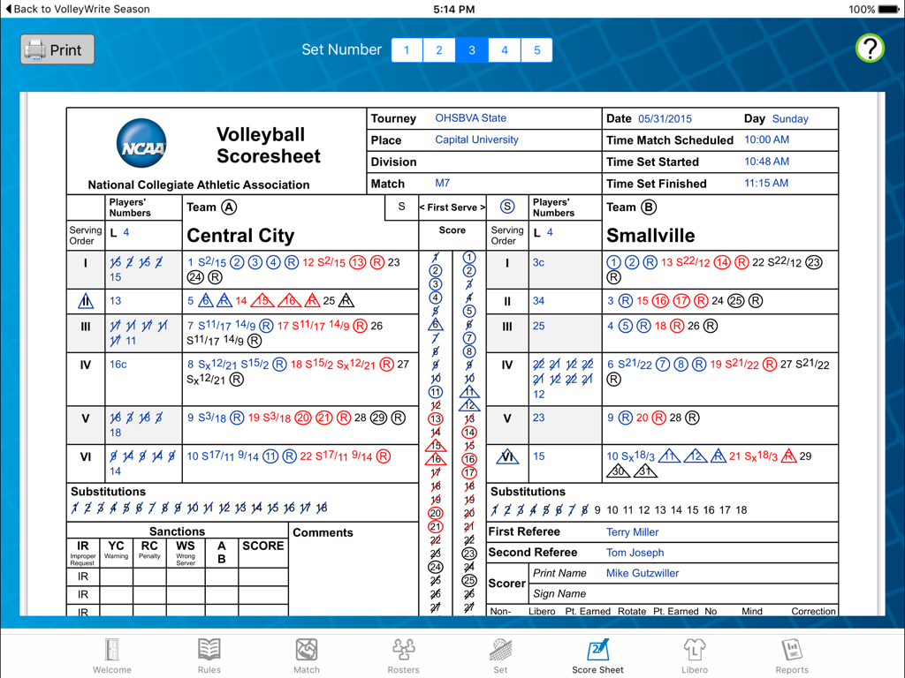The height and width of the screenshot is (678, 905).
Task: Switch to Set Number 1
Action: click(x=407, y=50)
